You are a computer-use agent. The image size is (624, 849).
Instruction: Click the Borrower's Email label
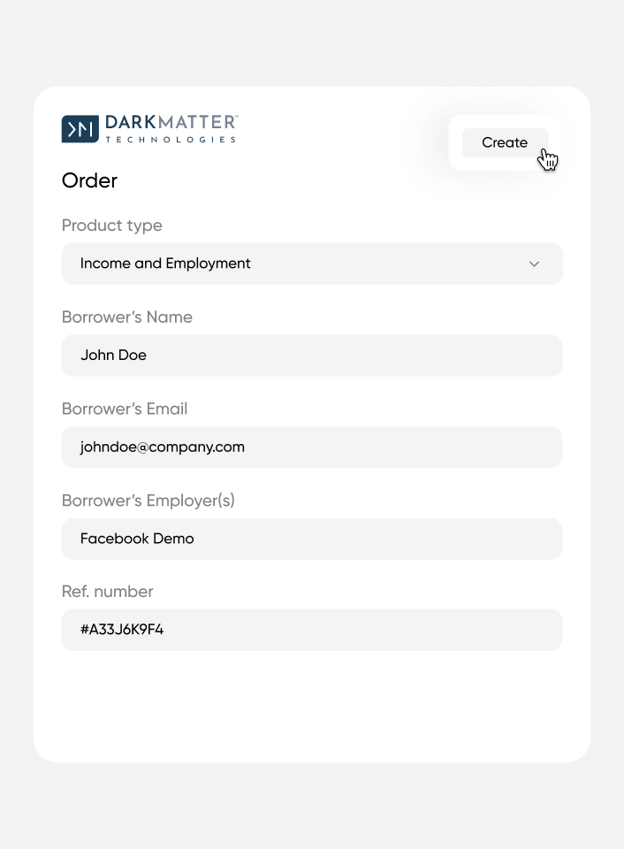point(125,409)
